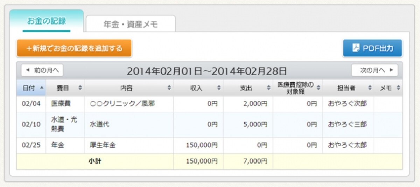Click the 2,000円 expense cell
Screen dimensions: 420x187
(248, 104)
